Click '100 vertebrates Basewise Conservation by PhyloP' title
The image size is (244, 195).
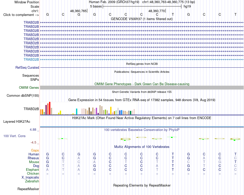point(142,130)
